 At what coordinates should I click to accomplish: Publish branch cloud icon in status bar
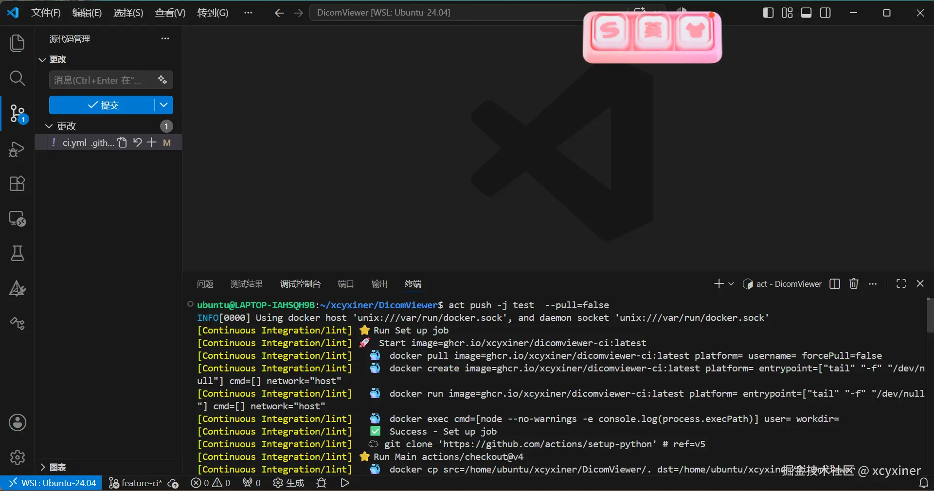pos(173,483)
